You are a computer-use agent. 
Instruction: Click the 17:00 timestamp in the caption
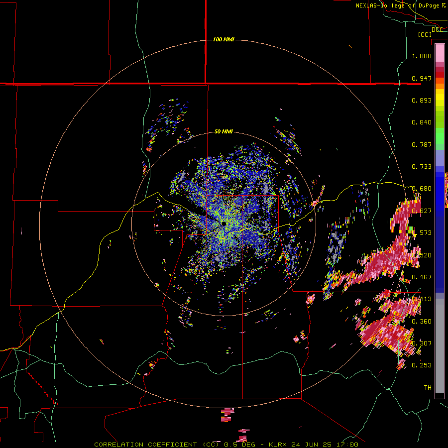348,445
